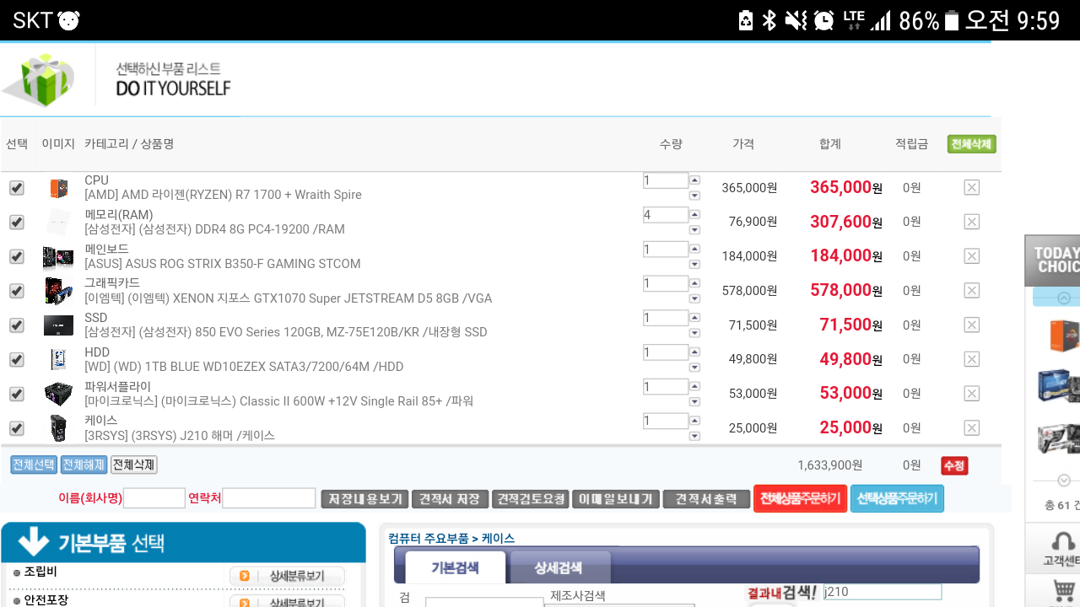Click the 이름(회사명) input field

[154, 498]
